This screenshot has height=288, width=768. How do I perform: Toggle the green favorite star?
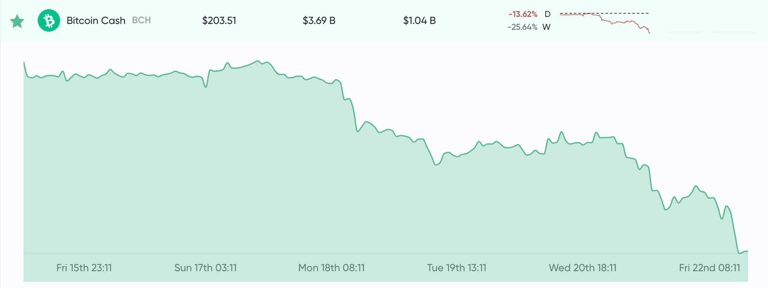pos(17,21)
